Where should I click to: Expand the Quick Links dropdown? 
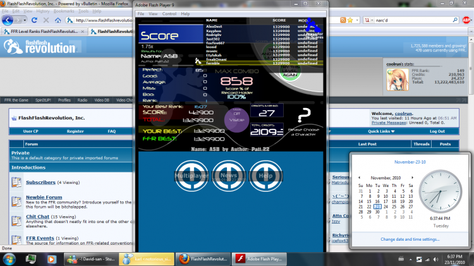click(381, 131)
